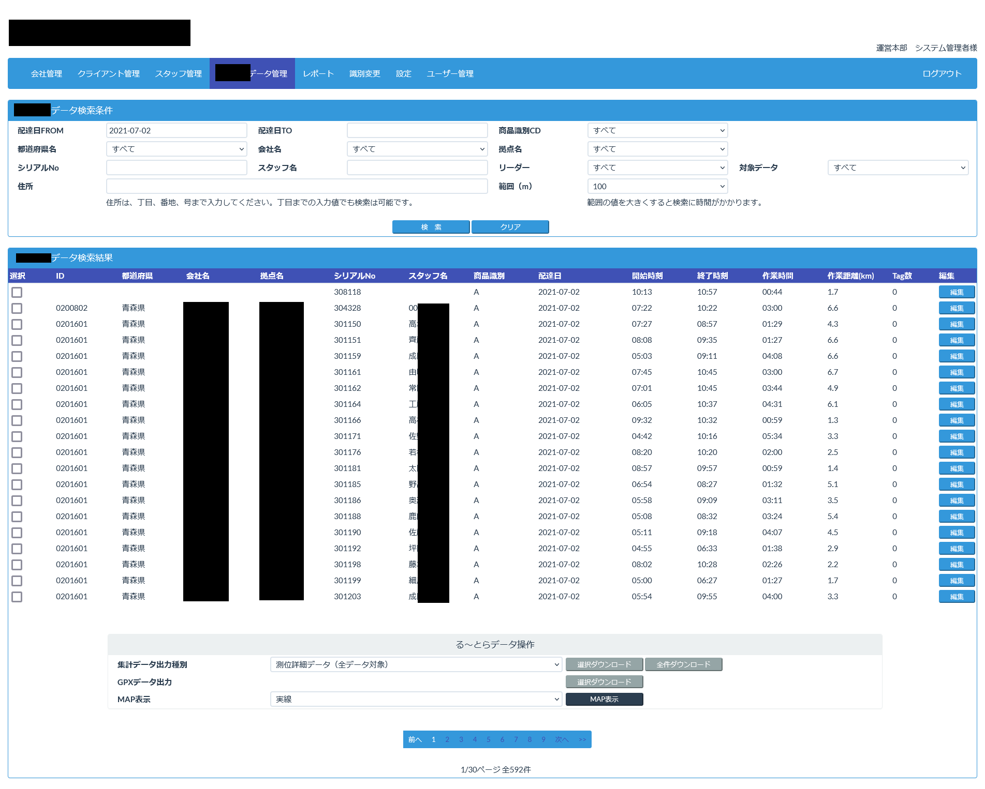This screenshot has height=789, width=985.
Task: Tick the checkbox for serial 301150 row
Action: pos(17,324)
